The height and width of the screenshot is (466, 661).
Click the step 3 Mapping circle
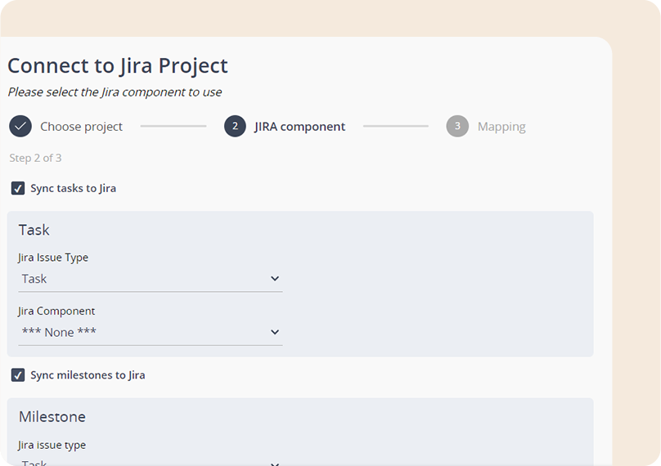tap(457, 126)
